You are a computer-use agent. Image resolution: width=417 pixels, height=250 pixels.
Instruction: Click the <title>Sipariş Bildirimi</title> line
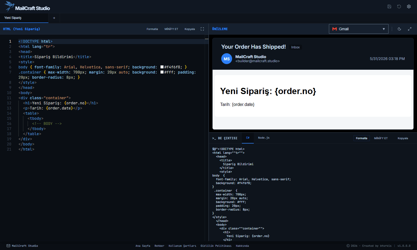click(x=55, y=57)
